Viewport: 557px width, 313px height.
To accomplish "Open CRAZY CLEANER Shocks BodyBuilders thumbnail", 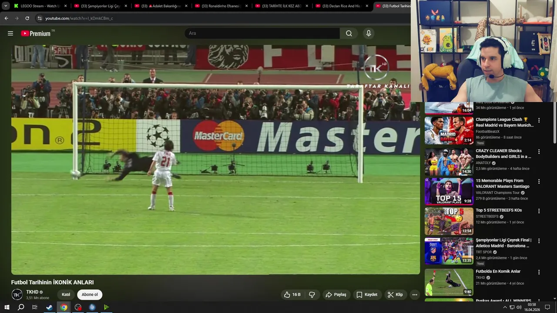I will (449, 162).
